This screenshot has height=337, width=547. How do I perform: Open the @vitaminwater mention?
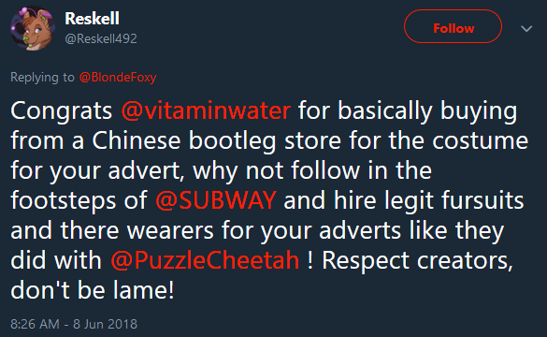(206, 110)
